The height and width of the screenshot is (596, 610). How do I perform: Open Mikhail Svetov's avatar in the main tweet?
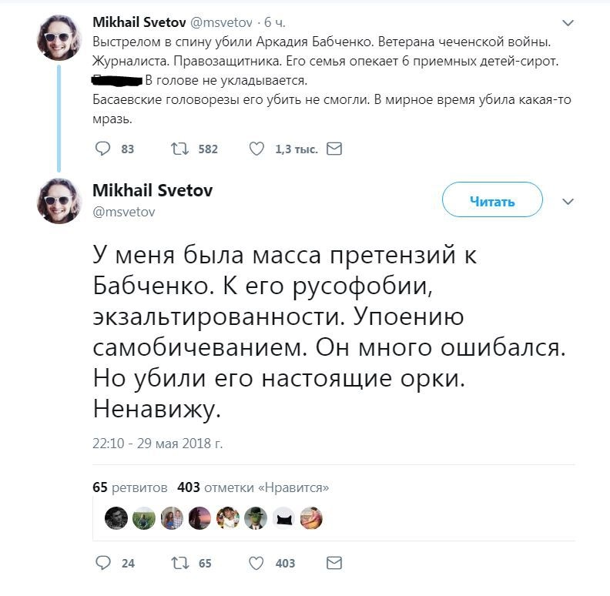coord(59,201)
